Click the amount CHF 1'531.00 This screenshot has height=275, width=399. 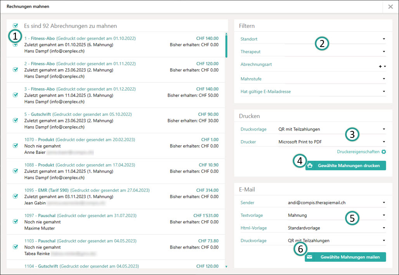(206, 216)
